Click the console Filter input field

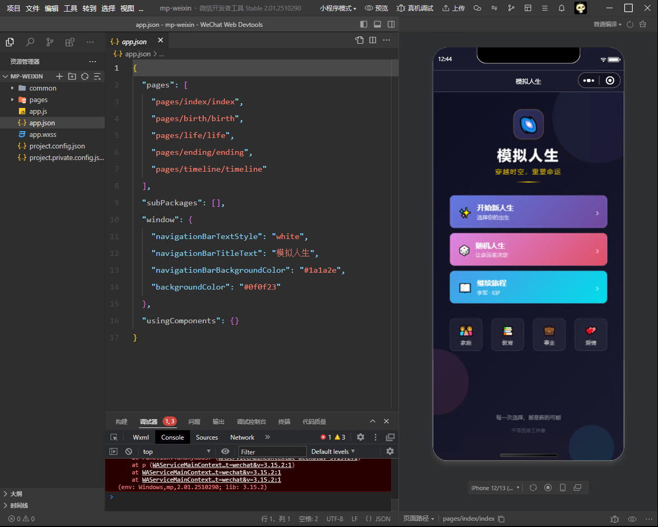pos(272,452)
